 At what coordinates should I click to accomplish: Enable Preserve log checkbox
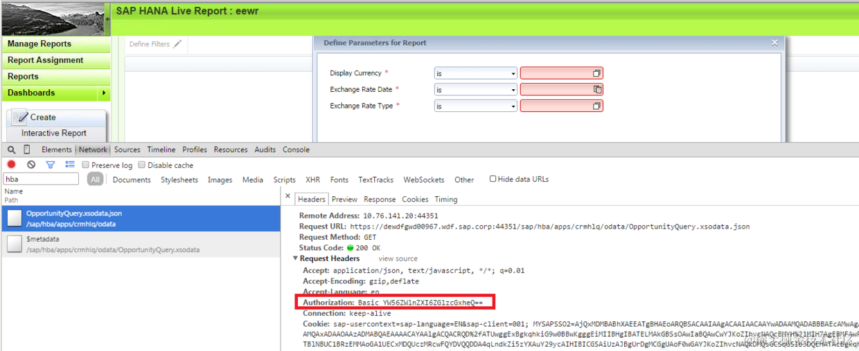[x=85, y=165]
